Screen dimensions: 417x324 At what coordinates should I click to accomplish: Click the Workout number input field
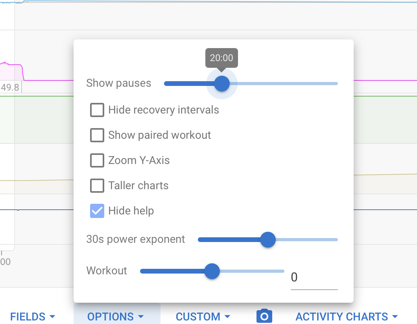(x=314, y=278)
